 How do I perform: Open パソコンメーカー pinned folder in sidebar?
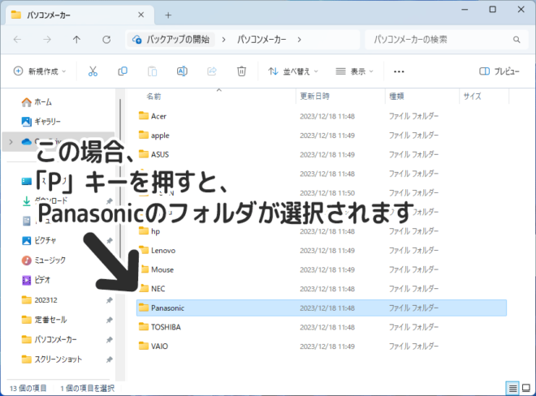pos(49,340)
